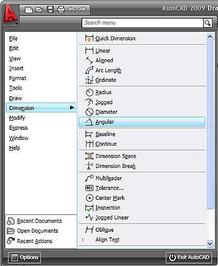Open the Edit menu
The width and height of the screenshot is (218, 266).
(14, 48)
